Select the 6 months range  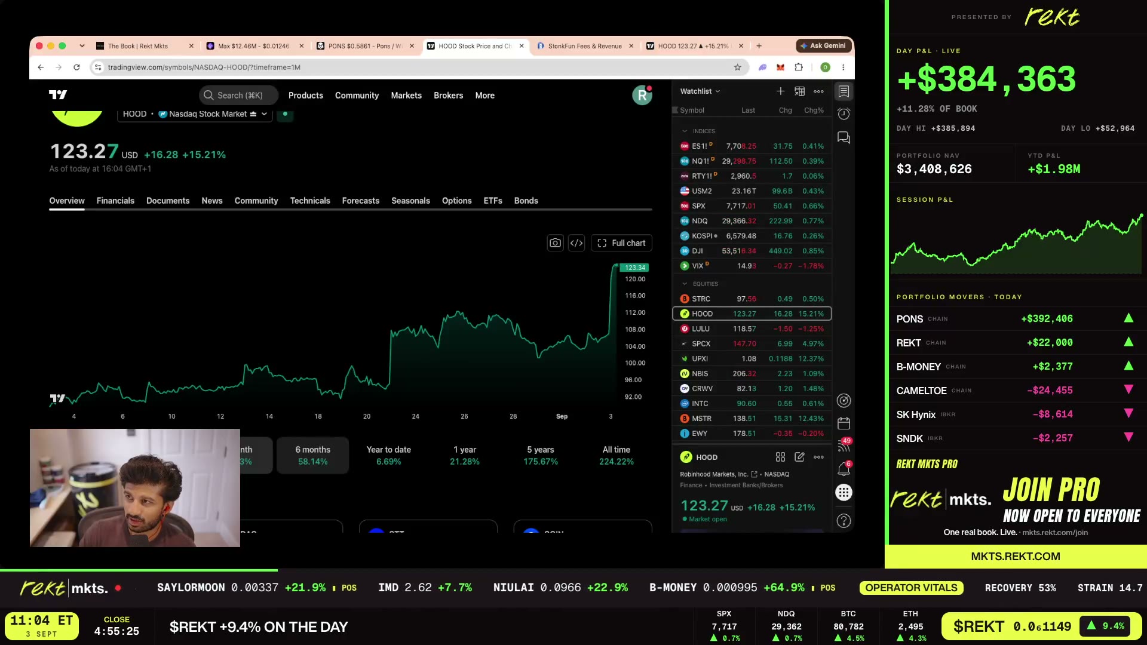313,456
